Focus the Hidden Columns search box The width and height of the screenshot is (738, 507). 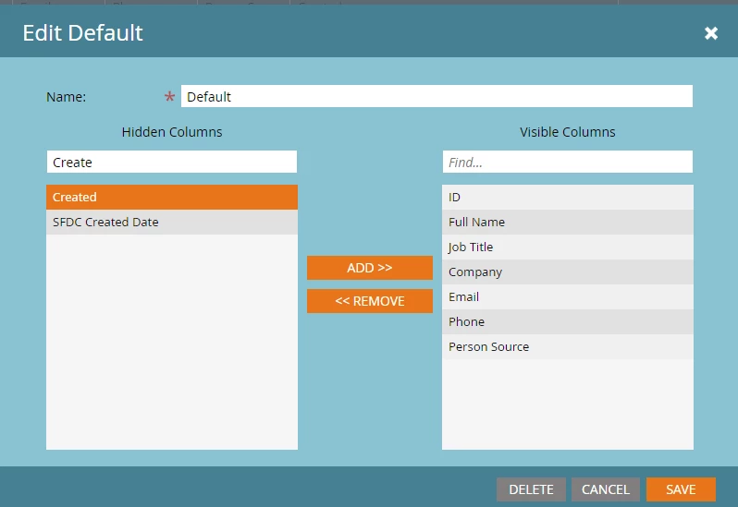[x=172, y=163]
